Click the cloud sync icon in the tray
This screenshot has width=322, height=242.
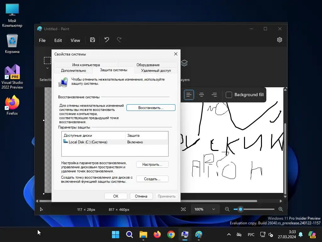pyautogui.click(x=239, y=234)
